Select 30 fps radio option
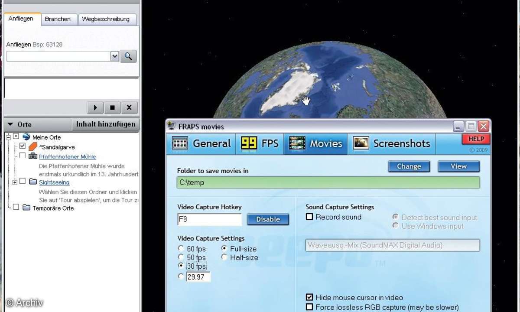This screenshot has width=520, height=312. coord(181,266)
